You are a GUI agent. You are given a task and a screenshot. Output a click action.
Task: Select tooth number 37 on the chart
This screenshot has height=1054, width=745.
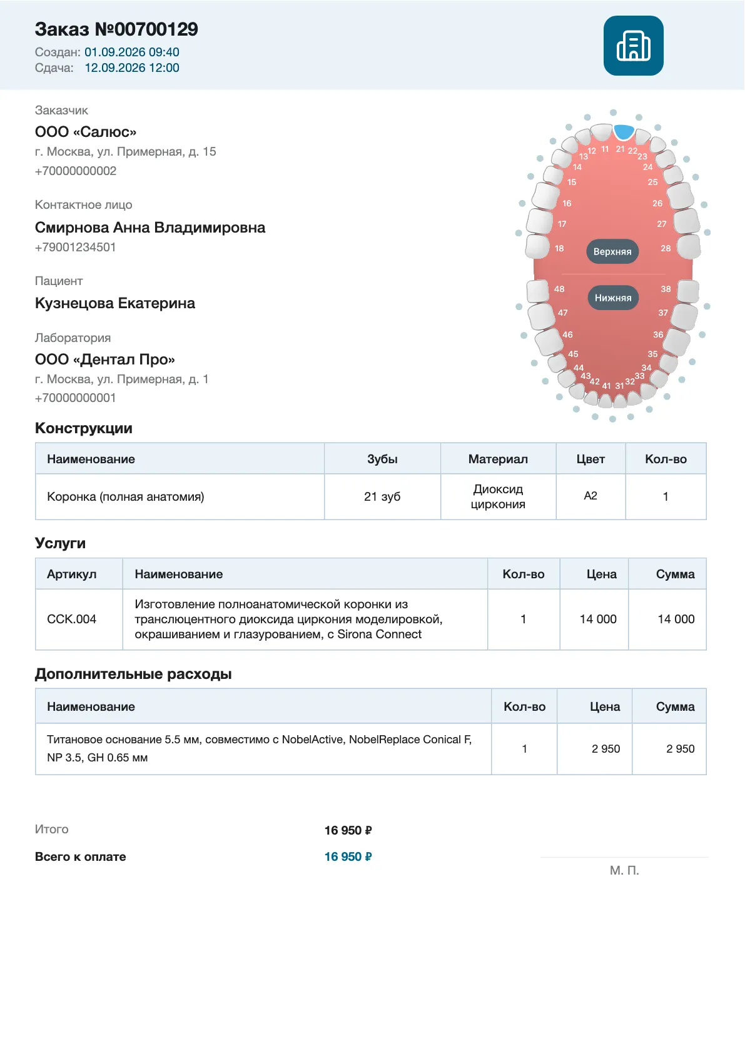click(684, 316)
